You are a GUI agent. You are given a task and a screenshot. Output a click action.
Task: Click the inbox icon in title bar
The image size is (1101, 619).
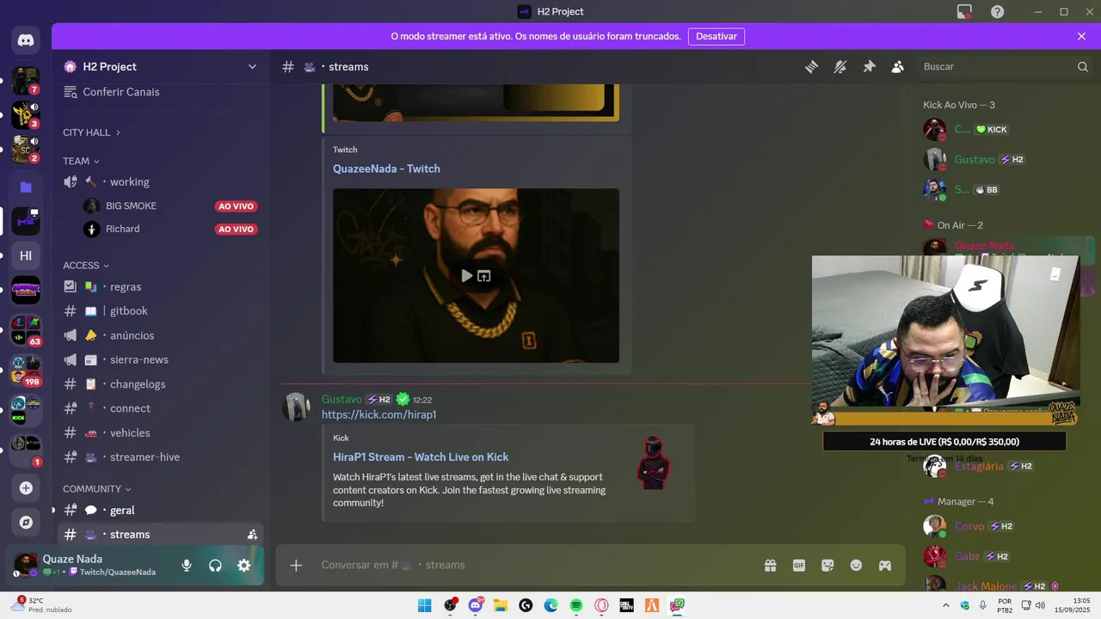pyautogui.click(x=964, y=12)
